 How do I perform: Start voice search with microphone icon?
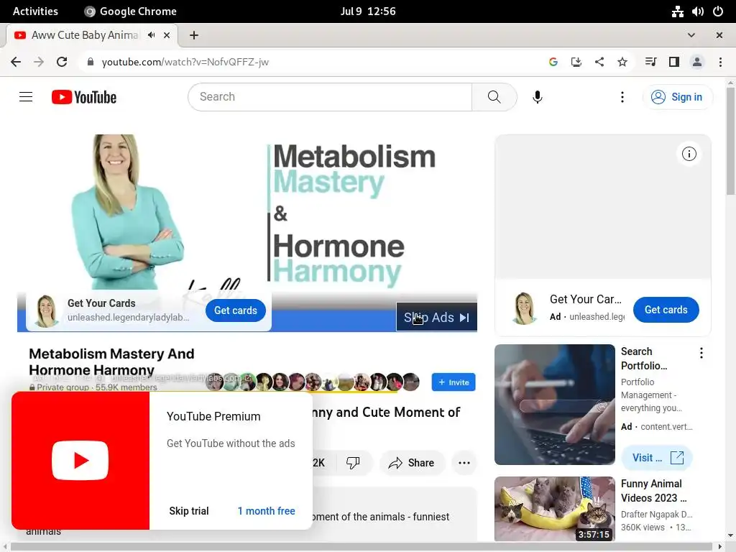[x=538, y=97]
